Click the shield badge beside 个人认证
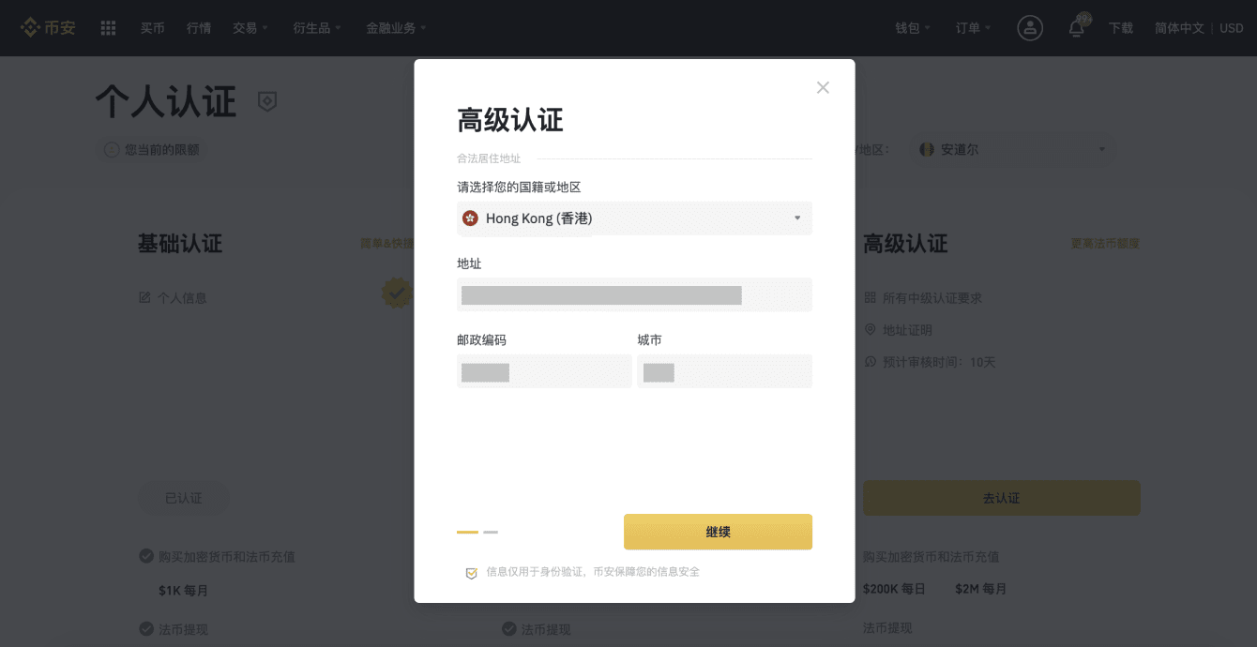1257x647 pixels. coord(267,101)
